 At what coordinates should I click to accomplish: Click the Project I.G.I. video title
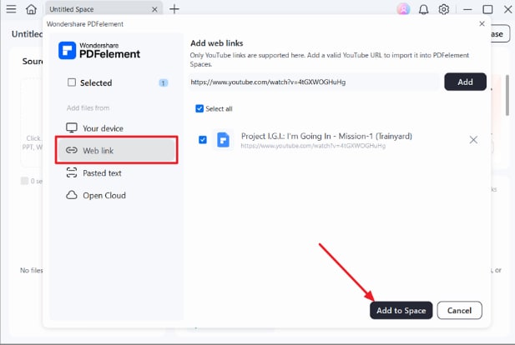[x=326, y=136]
